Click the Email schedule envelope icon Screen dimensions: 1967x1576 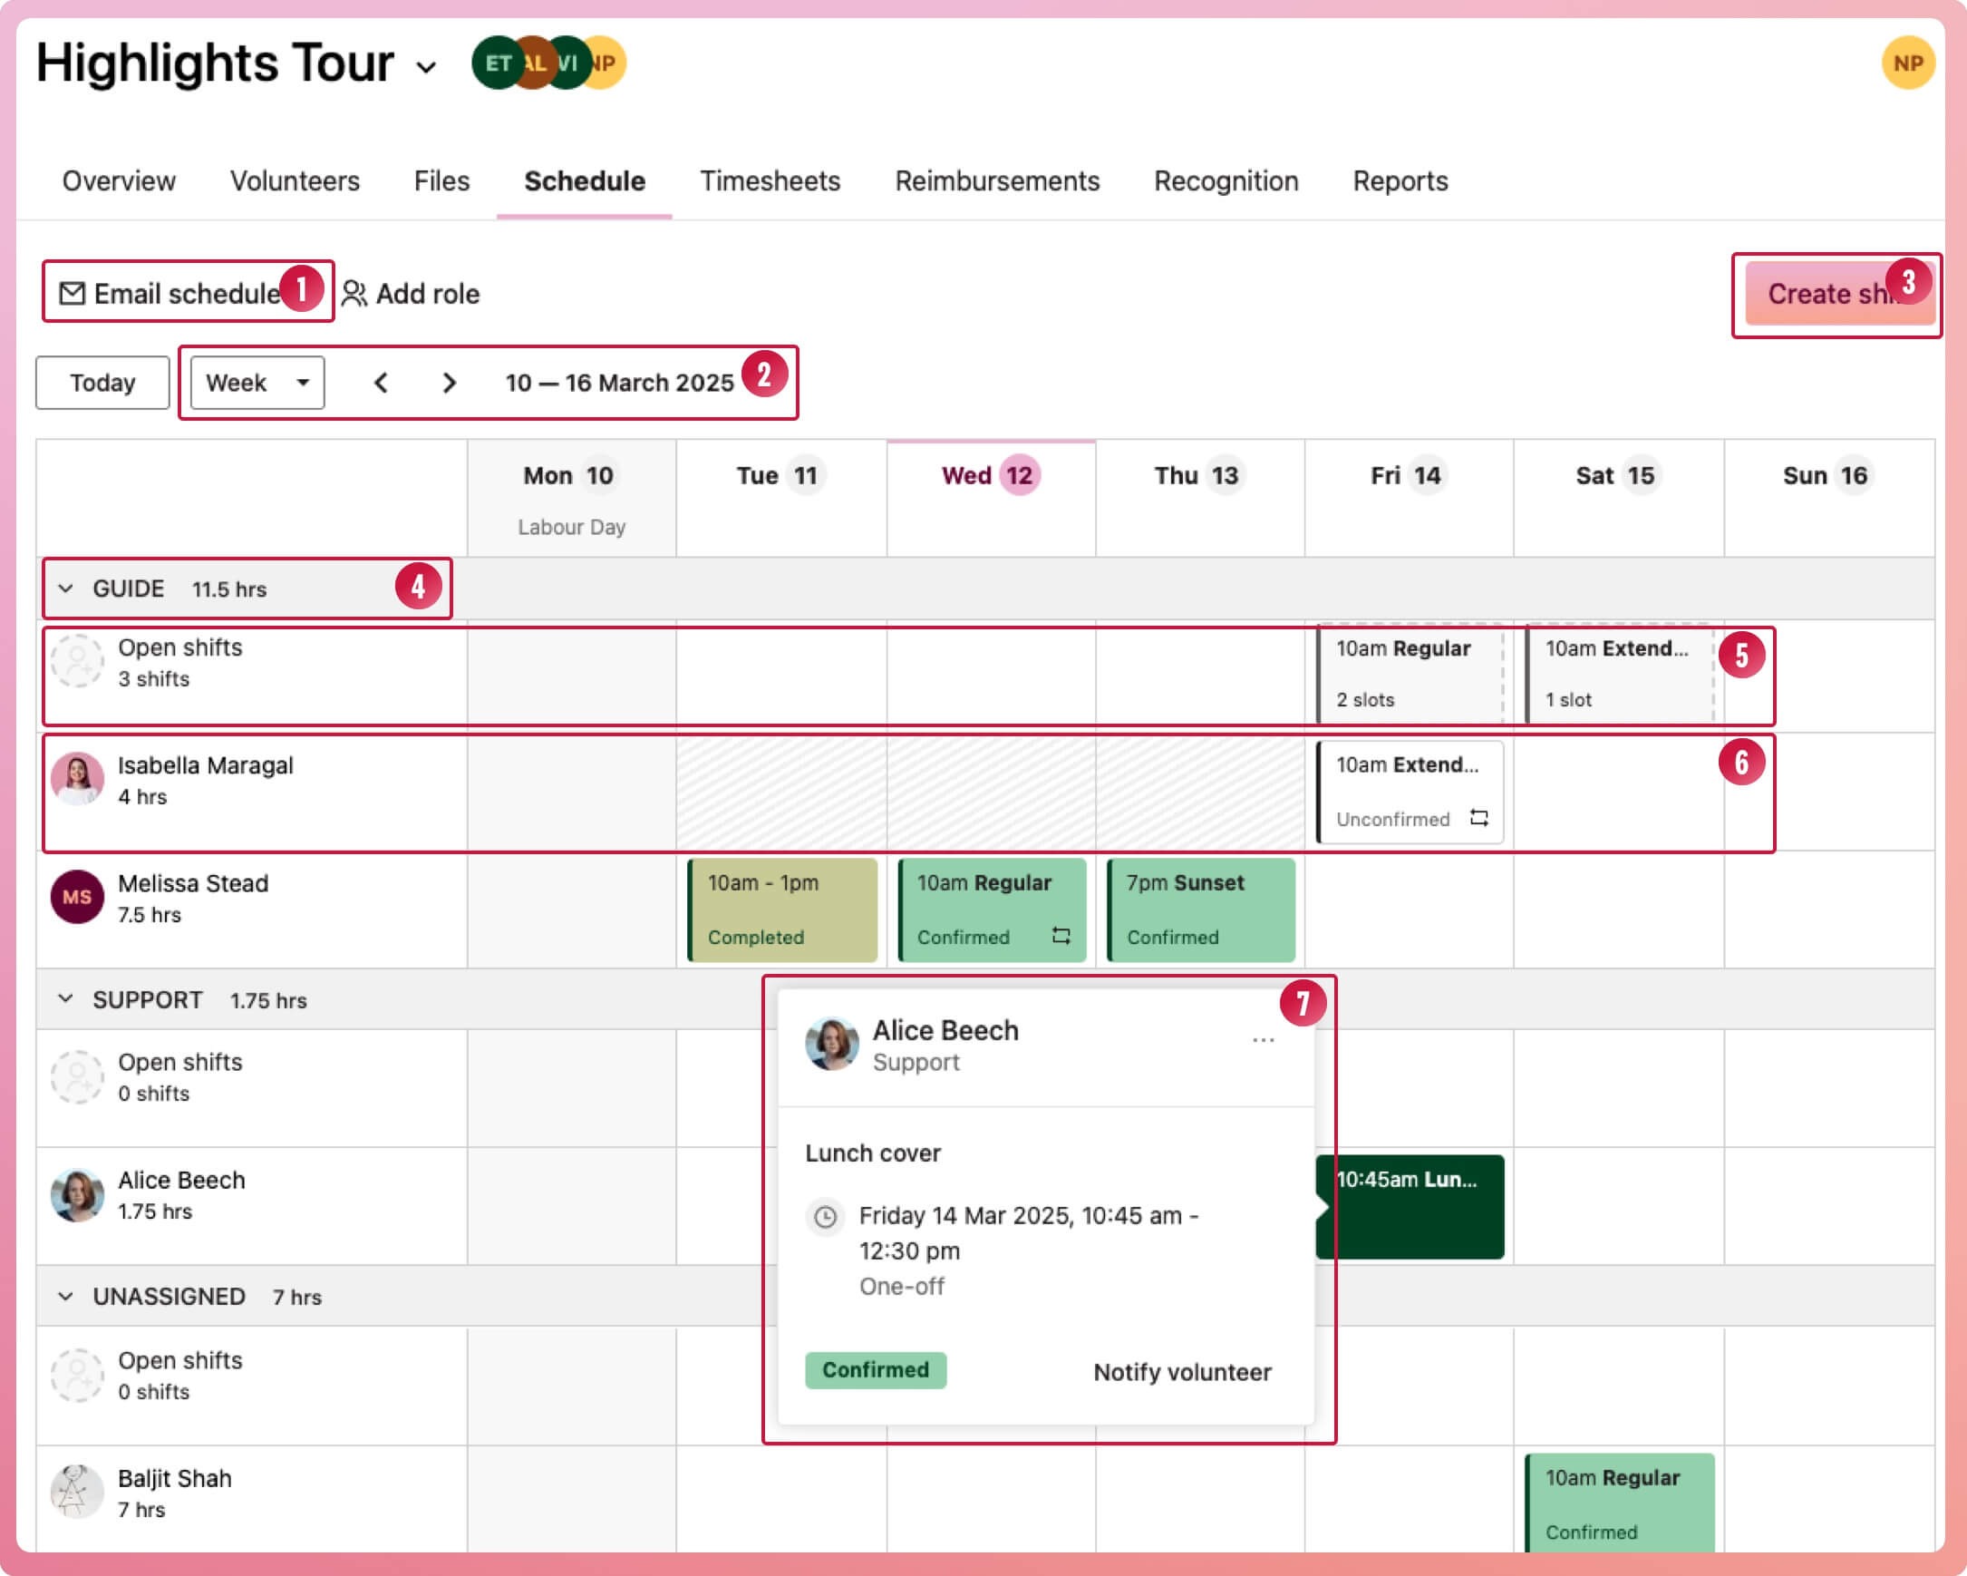coord(72,294)
